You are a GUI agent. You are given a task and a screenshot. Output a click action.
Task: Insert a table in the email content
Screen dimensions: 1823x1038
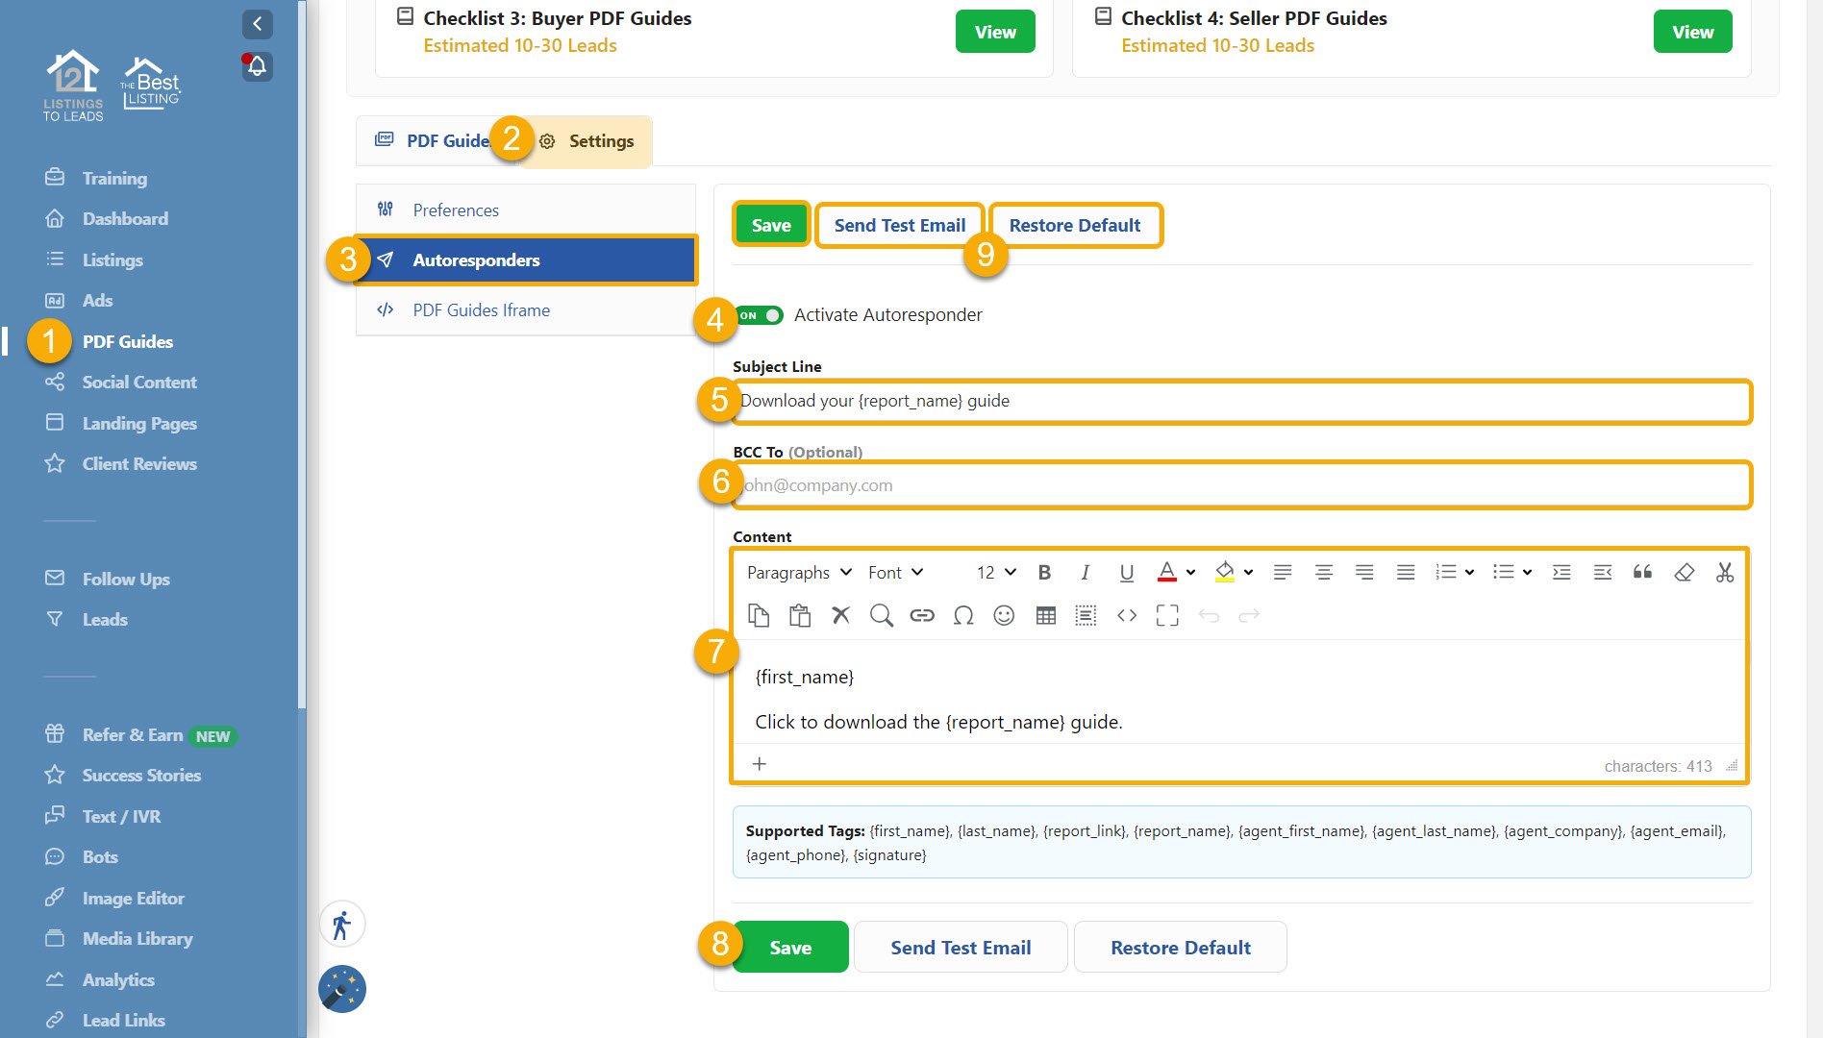[x=1045, y=615]
